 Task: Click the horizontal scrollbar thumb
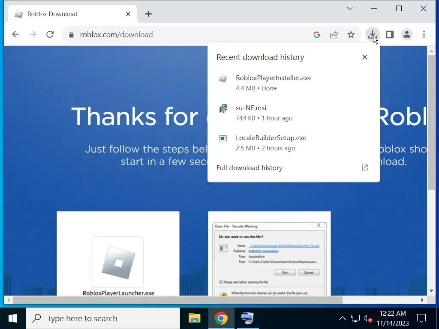[x=177, y=300]
